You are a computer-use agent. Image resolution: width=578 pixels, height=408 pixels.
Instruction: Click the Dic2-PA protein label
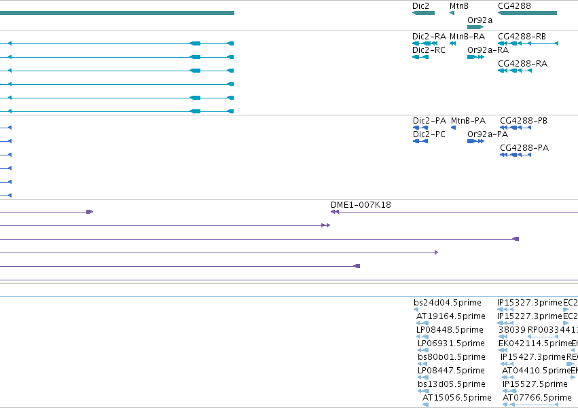pyautogui.click(x=429, y=121)
